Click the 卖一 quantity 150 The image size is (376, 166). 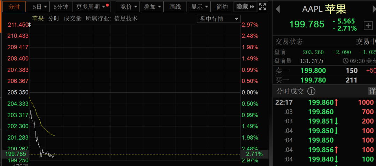(352, 70)
